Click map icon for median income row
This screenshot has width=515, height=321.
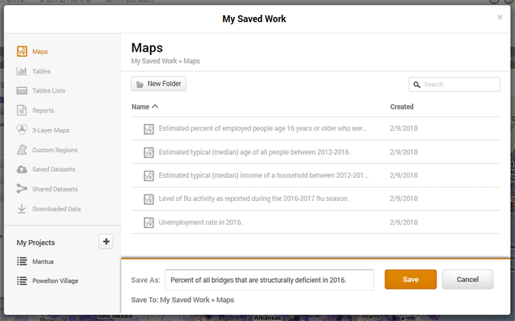[149, 176]
